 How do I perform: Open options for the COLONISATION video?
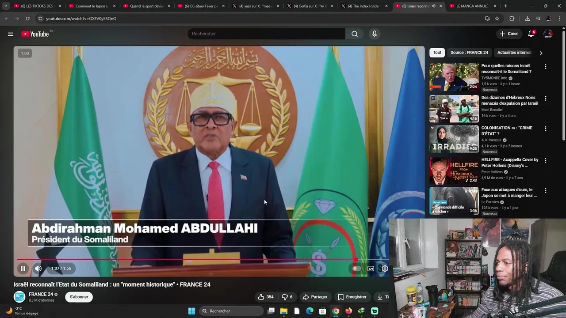[545, 129]
